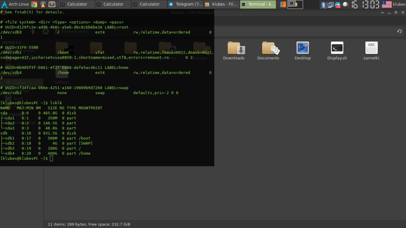Click the 'See fstab(5) for details' comment line

pyautogui.click(x=32, y=12)
